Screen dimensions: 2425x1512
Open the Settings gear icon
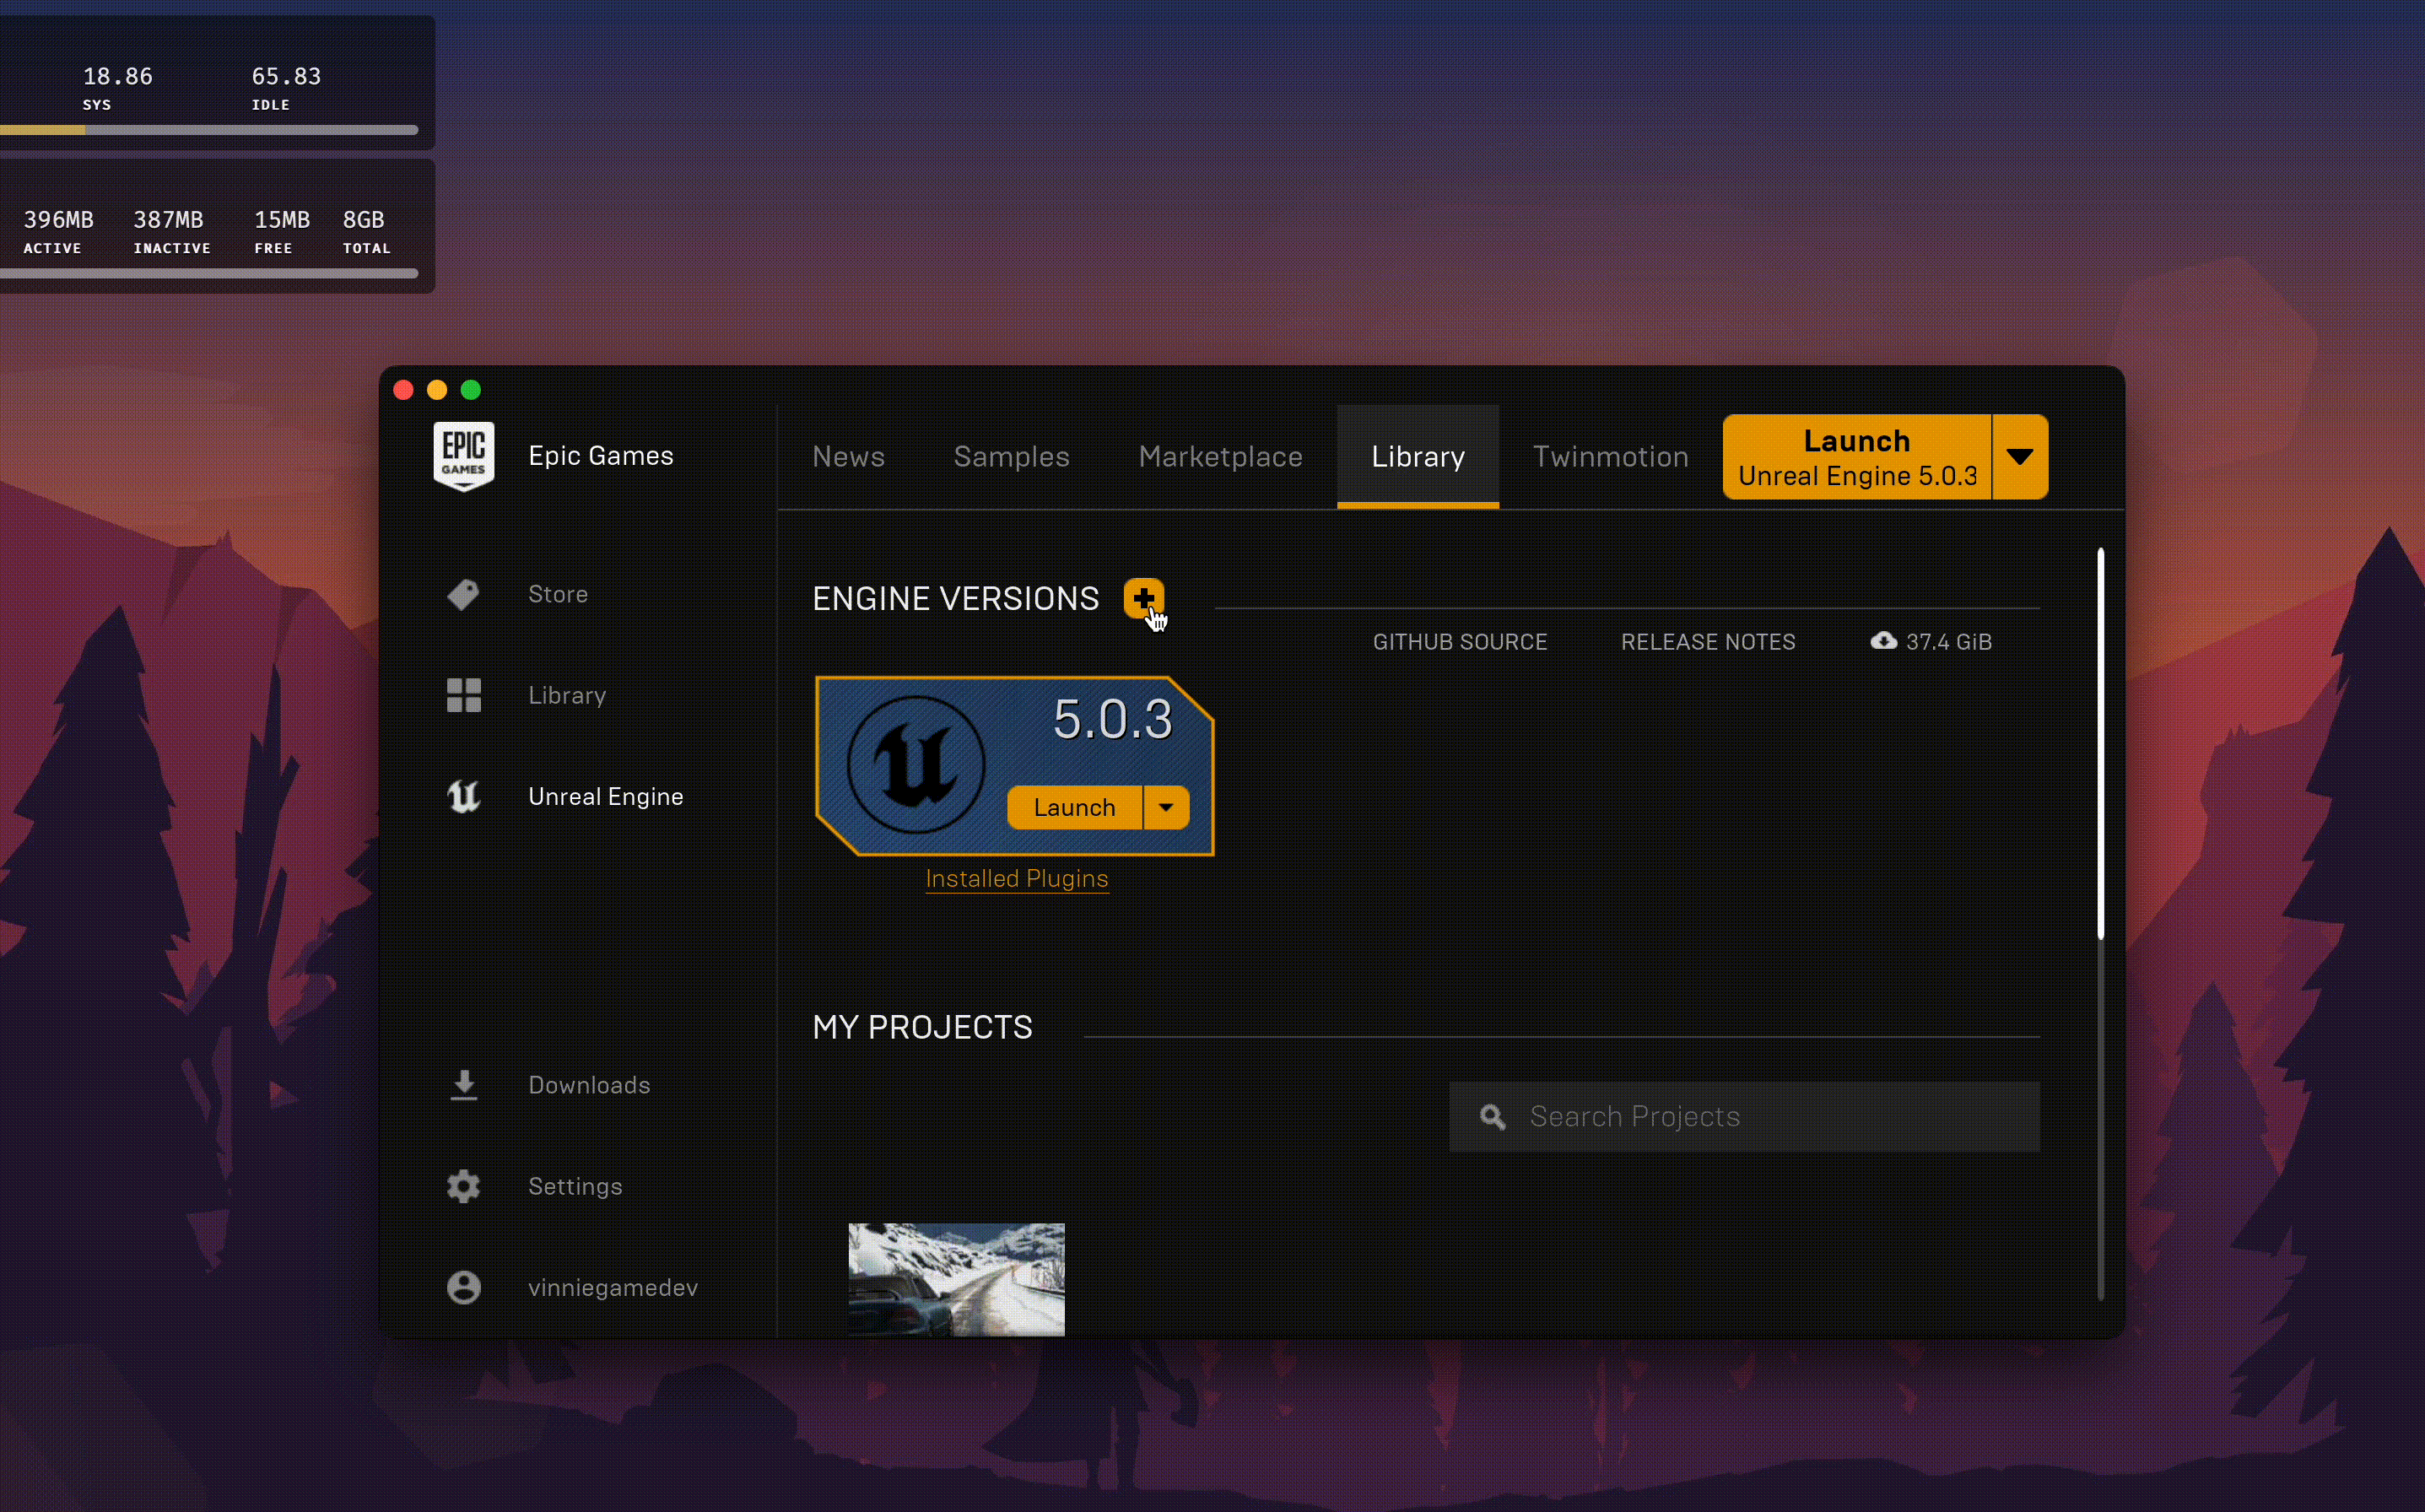463,1187
